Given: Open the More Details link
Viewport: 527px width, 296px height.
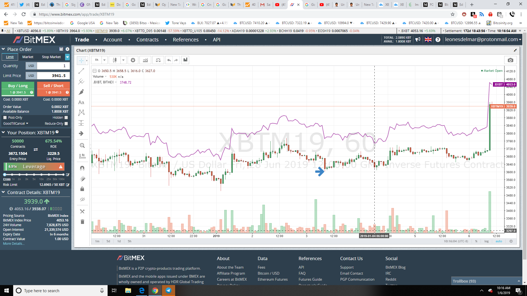Looking at the screenshot, I should (x=14, y=243).
